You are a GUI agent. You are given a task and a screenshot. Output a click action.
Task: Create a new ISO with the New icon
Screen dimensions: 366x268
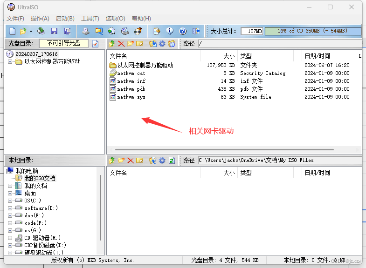12,31
